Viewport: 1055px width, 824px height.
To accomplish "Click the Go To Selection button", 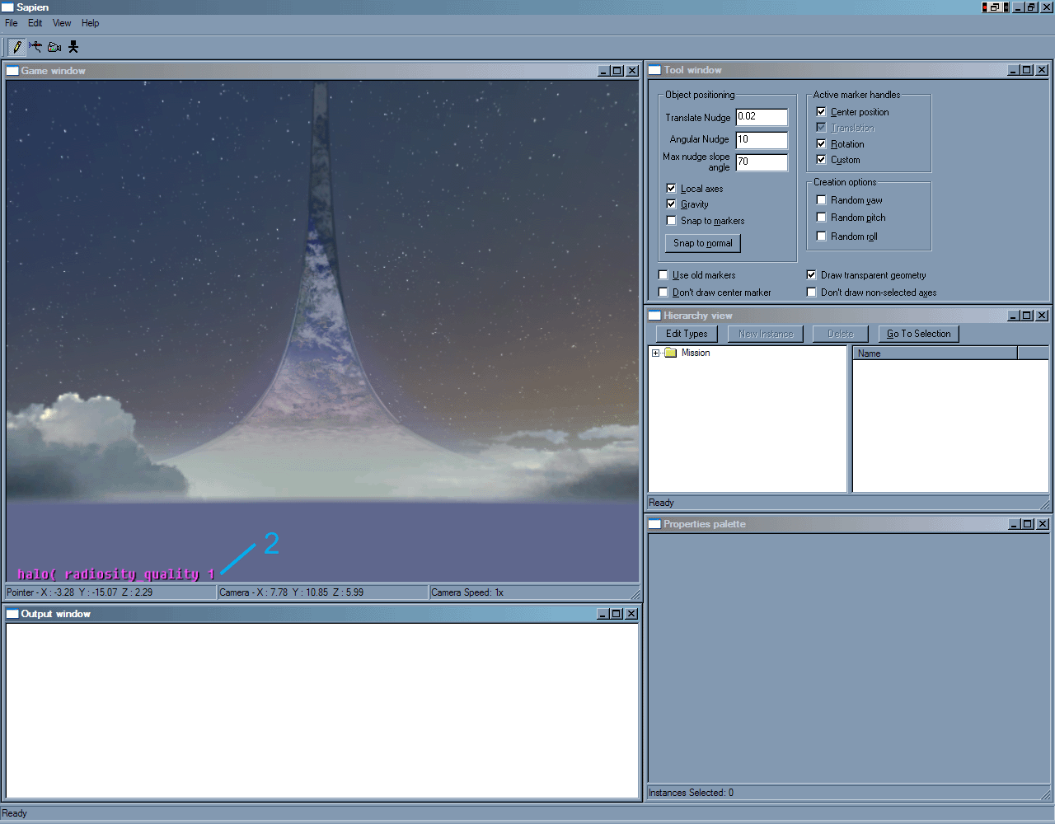I will point(919,334).
